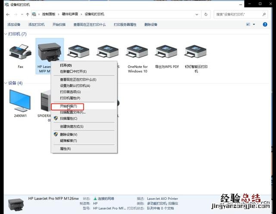276x214 pixels.
Task: Click the HP LaserJet Pro MF... model value
Action: (110, 208)
